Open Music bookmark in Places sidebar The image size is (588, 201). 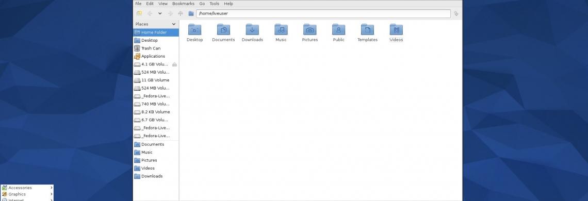click(156, 152)
